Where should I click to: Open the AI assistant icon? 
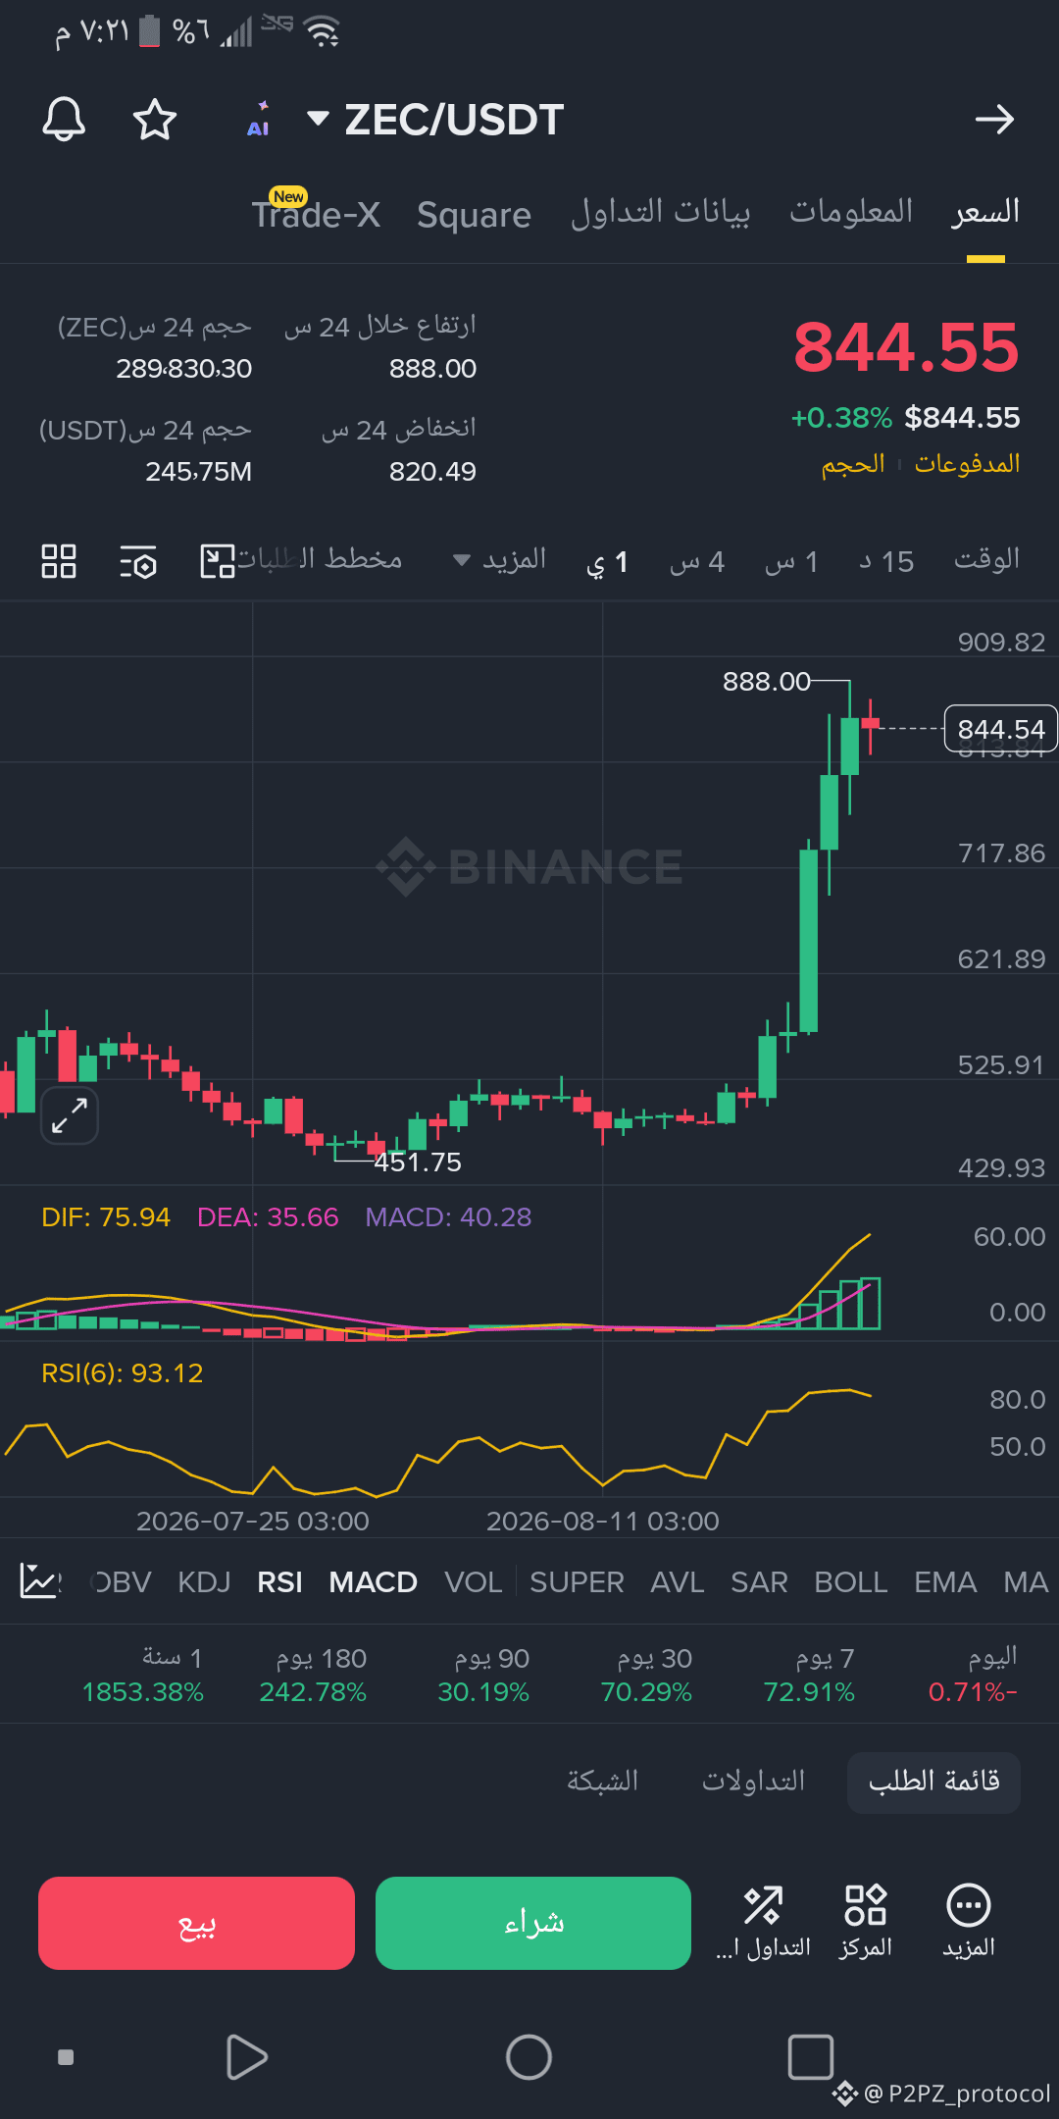coord(259,120)
